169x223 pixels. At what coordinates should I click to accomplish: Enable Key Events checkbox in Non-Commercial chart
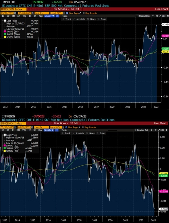[83, 127]
